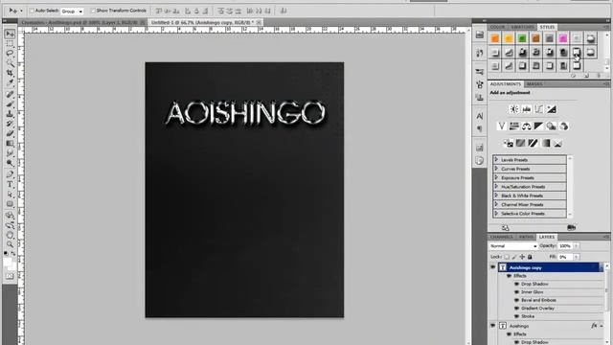Add a Curves adjustment
This screenshot has height=345, width=613.
[x=539, y=109]
